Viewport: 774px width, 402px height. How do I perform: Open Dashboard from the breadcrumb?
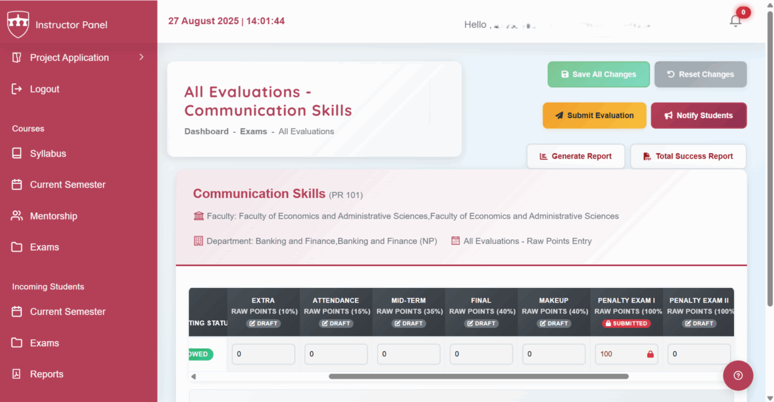(206, 131)
